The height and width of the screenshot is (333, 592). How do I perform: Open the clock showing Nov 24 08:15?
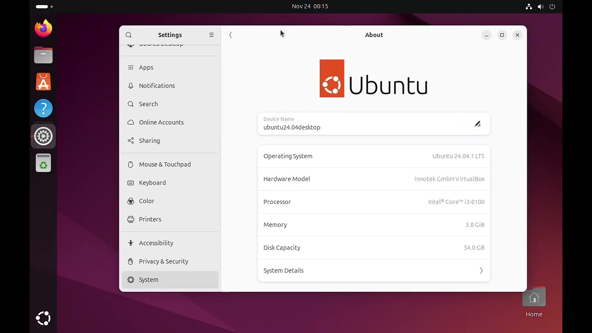click(310, 6)
